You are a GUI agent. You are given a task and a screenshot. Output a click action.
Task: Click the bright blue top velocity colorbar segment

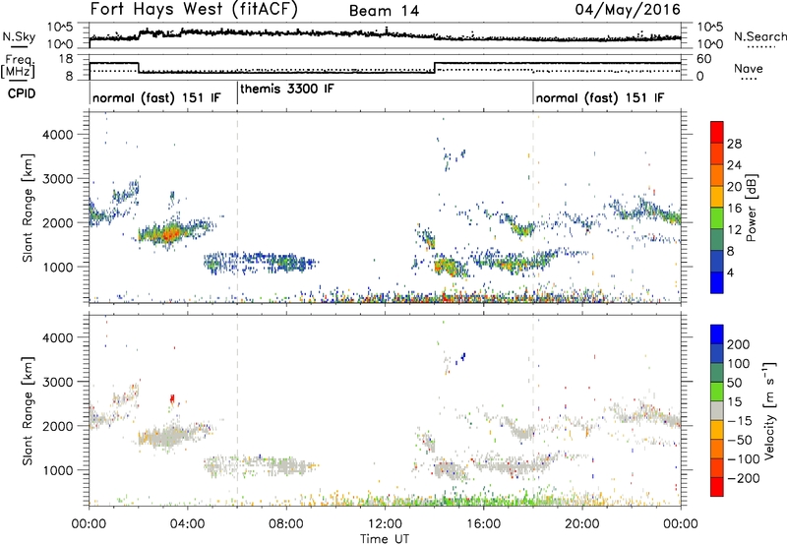click(717, 334)
